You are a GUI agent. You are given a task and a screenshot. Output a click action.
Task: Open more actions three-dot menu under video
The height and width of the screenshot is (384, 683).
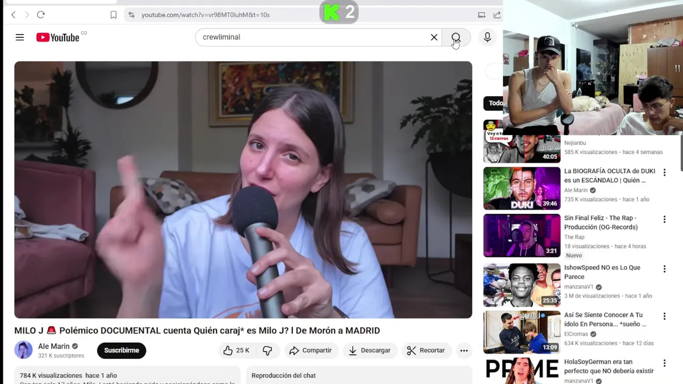tap(464, 350)
